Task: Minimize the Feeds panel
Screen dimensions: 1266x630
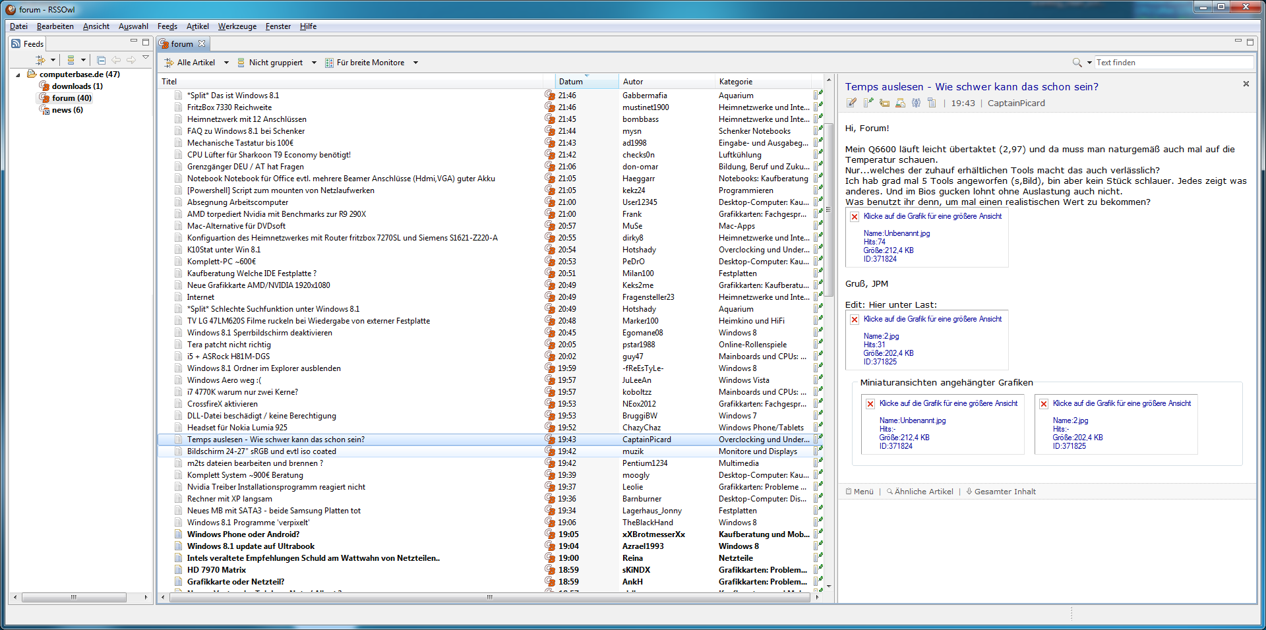Action: (x=134, y=42)
